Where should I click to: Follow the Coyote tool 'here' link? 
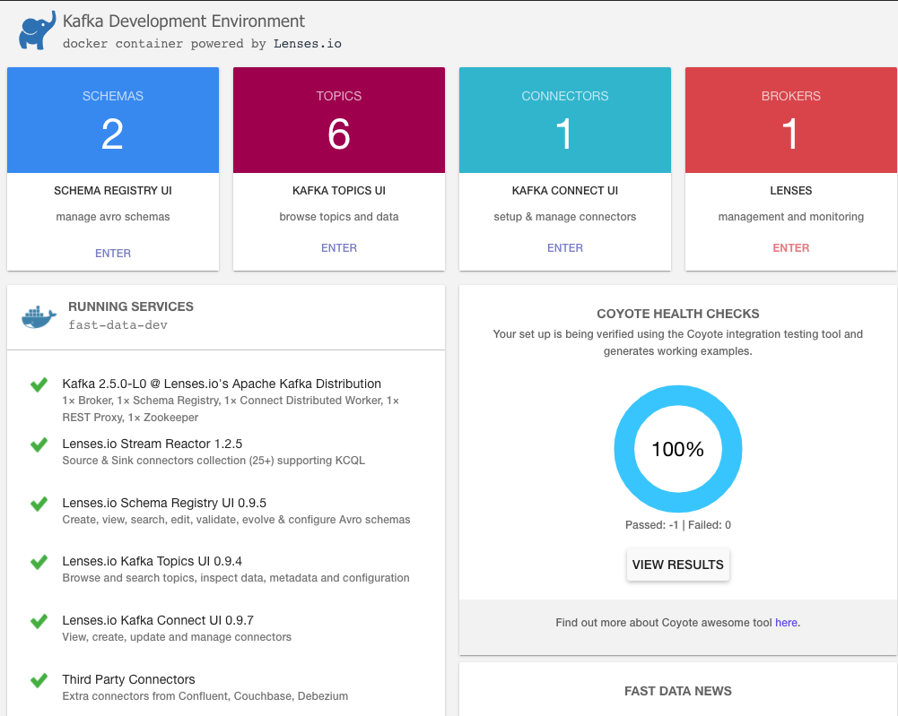(787, 623)
